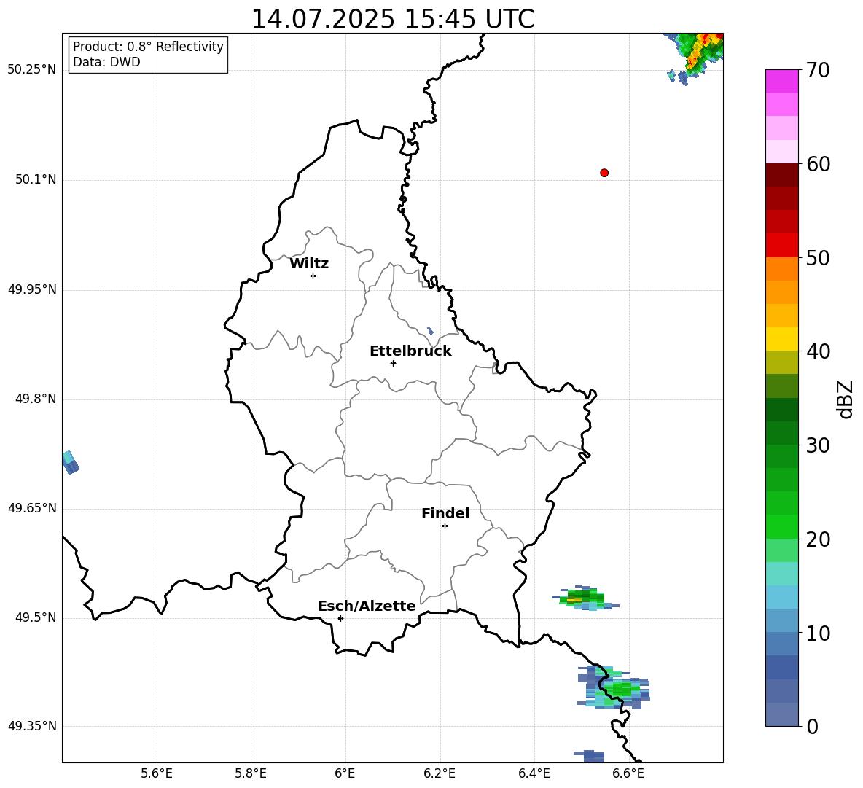Viewport: 863px width, 788px height.
Task: Click the colorbar 0 tick label
Action: tap(812, 726)
